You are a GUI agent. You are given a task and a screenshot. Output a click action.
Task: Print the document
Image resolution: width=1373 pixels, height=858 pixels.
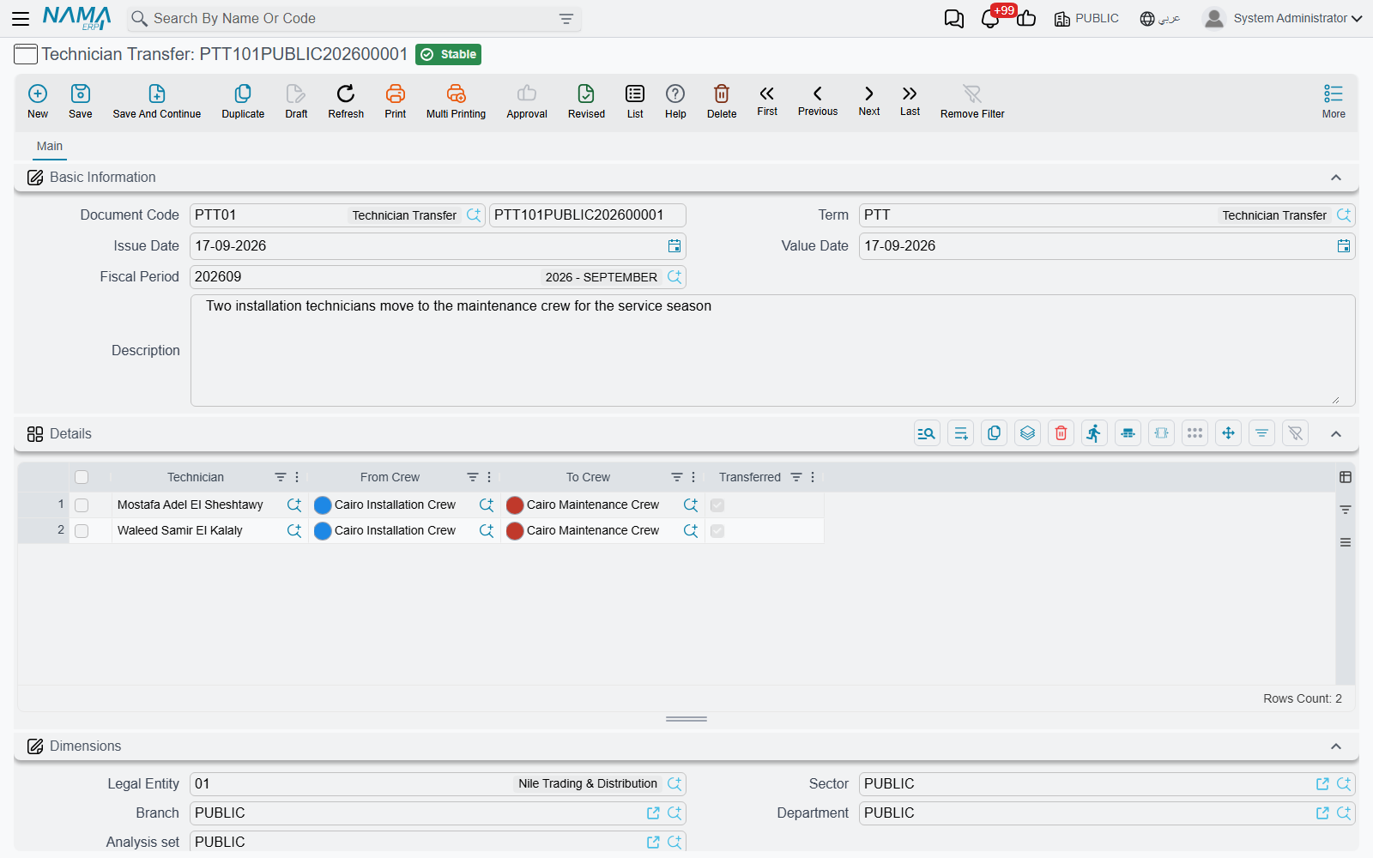tap(396, 101)
